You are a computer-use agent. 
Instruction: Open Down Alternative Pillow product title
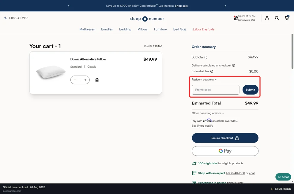point(88,59)
